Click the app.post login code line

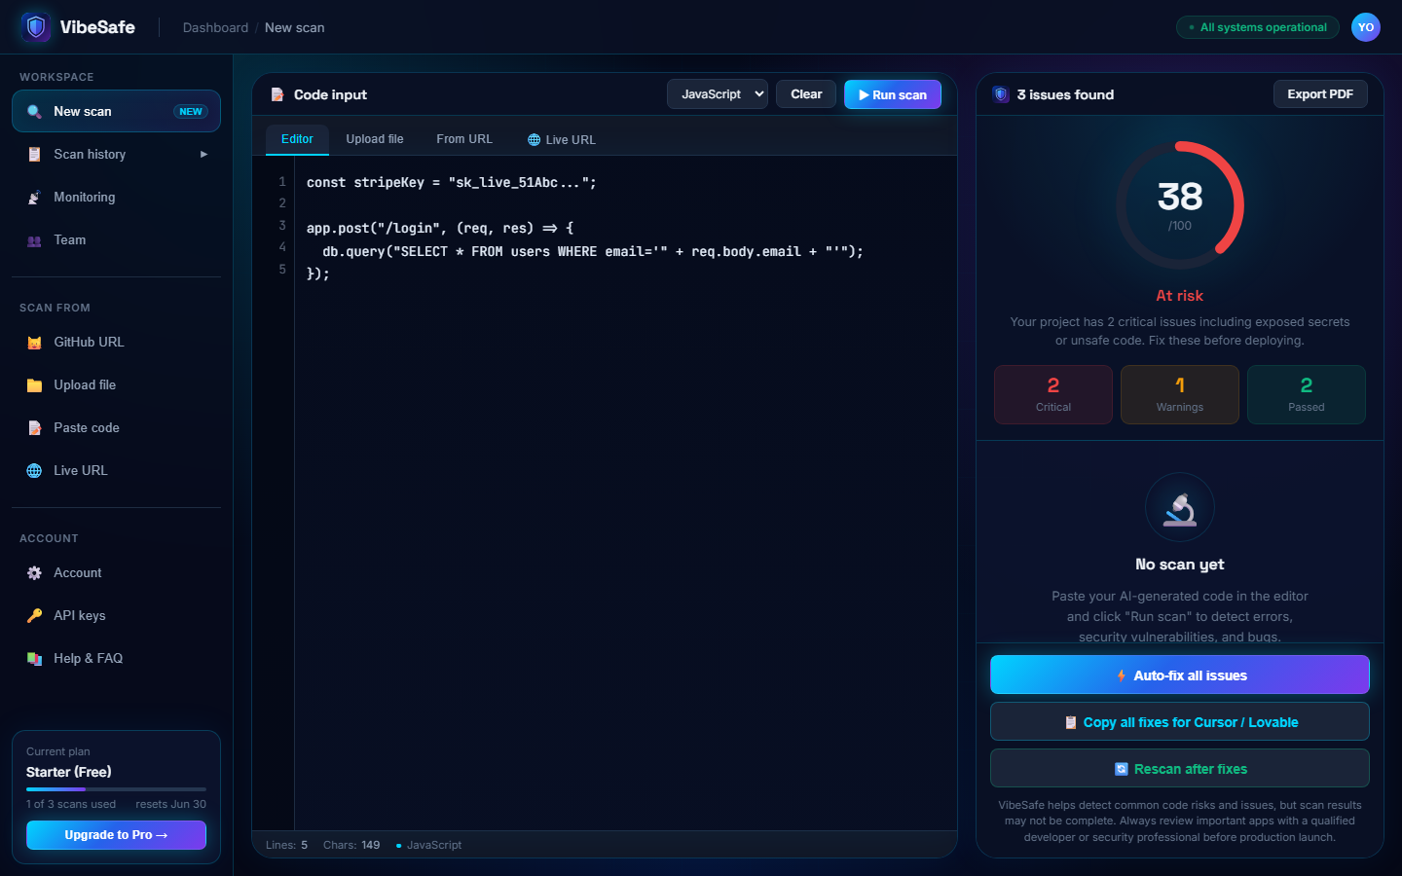(440, 228)
